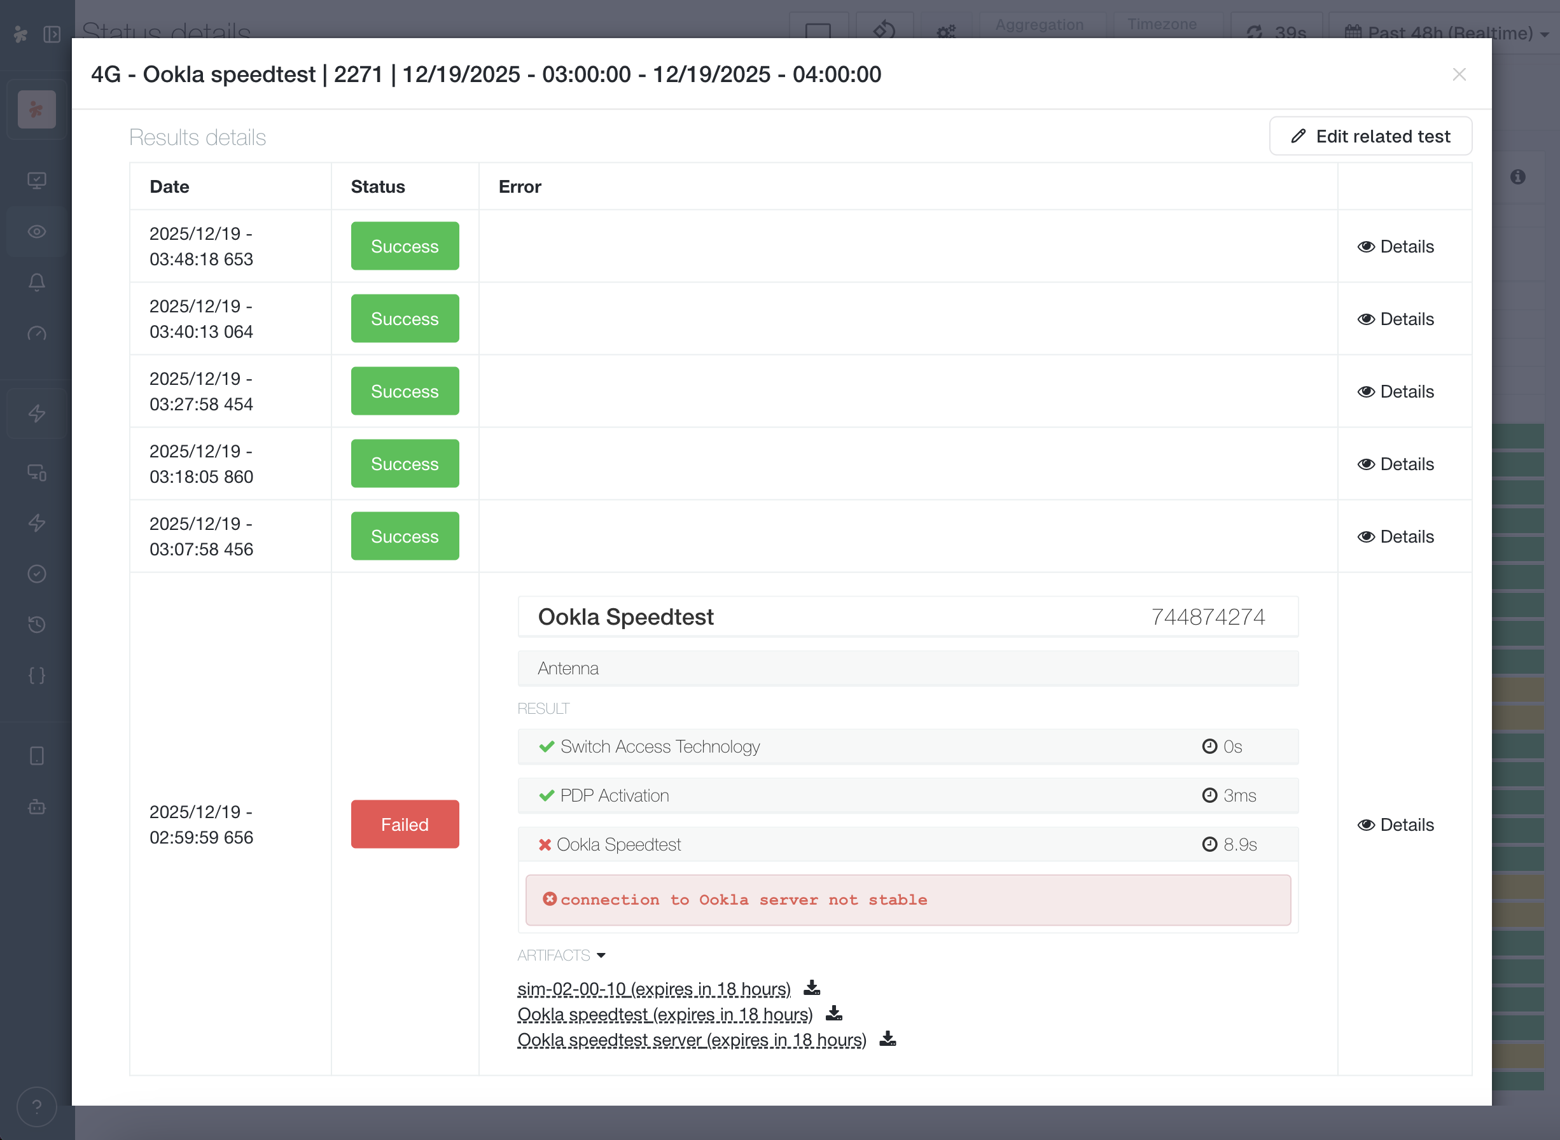1560x1140 pixels.
Task: Collapse the ARTIFACTS section
Action: [x=561, y=955]
